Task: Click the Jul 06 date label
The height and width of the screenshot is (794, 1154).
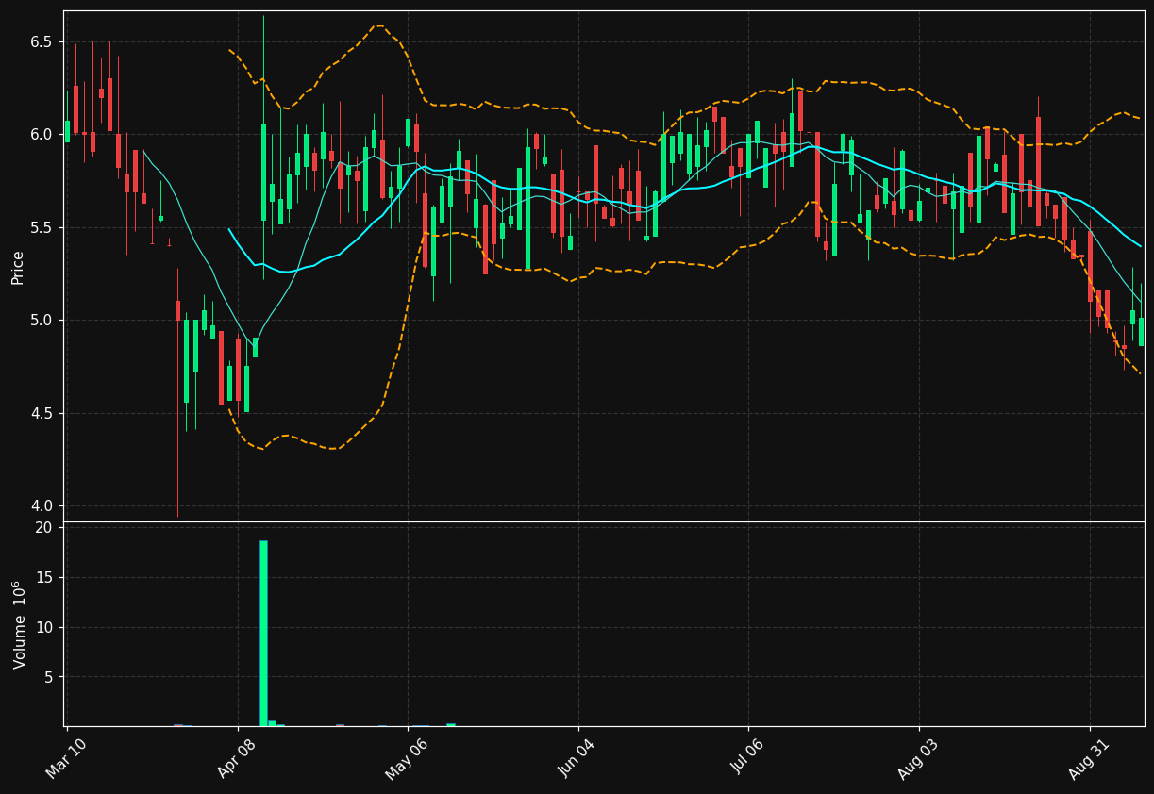Action: pos(749,759)
